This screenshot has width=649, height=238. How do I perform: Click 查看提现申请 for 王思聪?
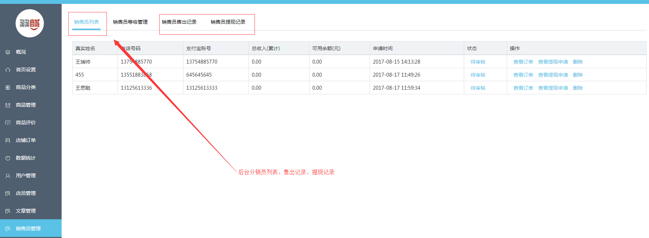tap(553, 88)
